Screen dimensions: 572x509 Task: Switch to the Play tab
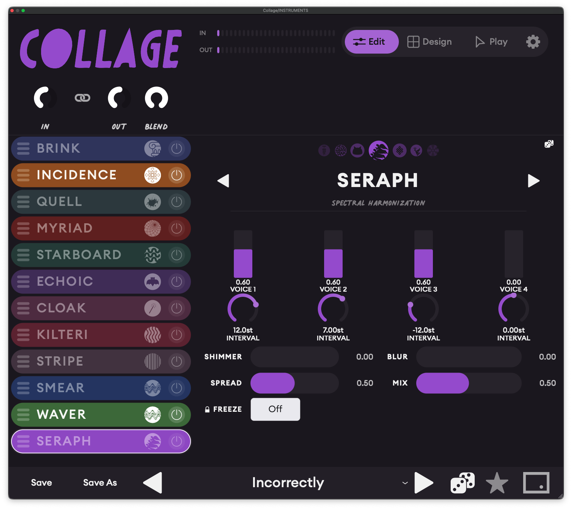[491, 42]
